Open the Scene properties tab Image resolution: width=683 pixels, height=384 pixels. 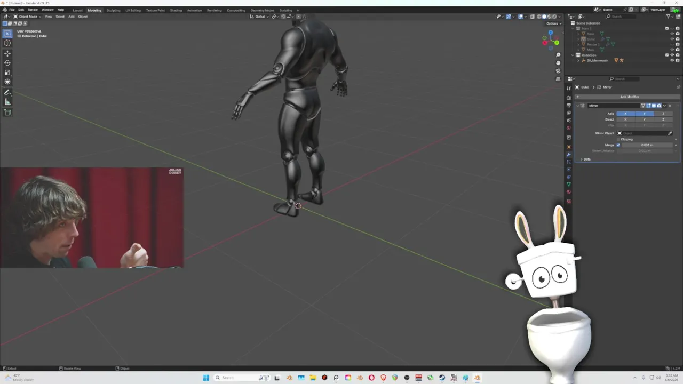(x=569, y=121)
